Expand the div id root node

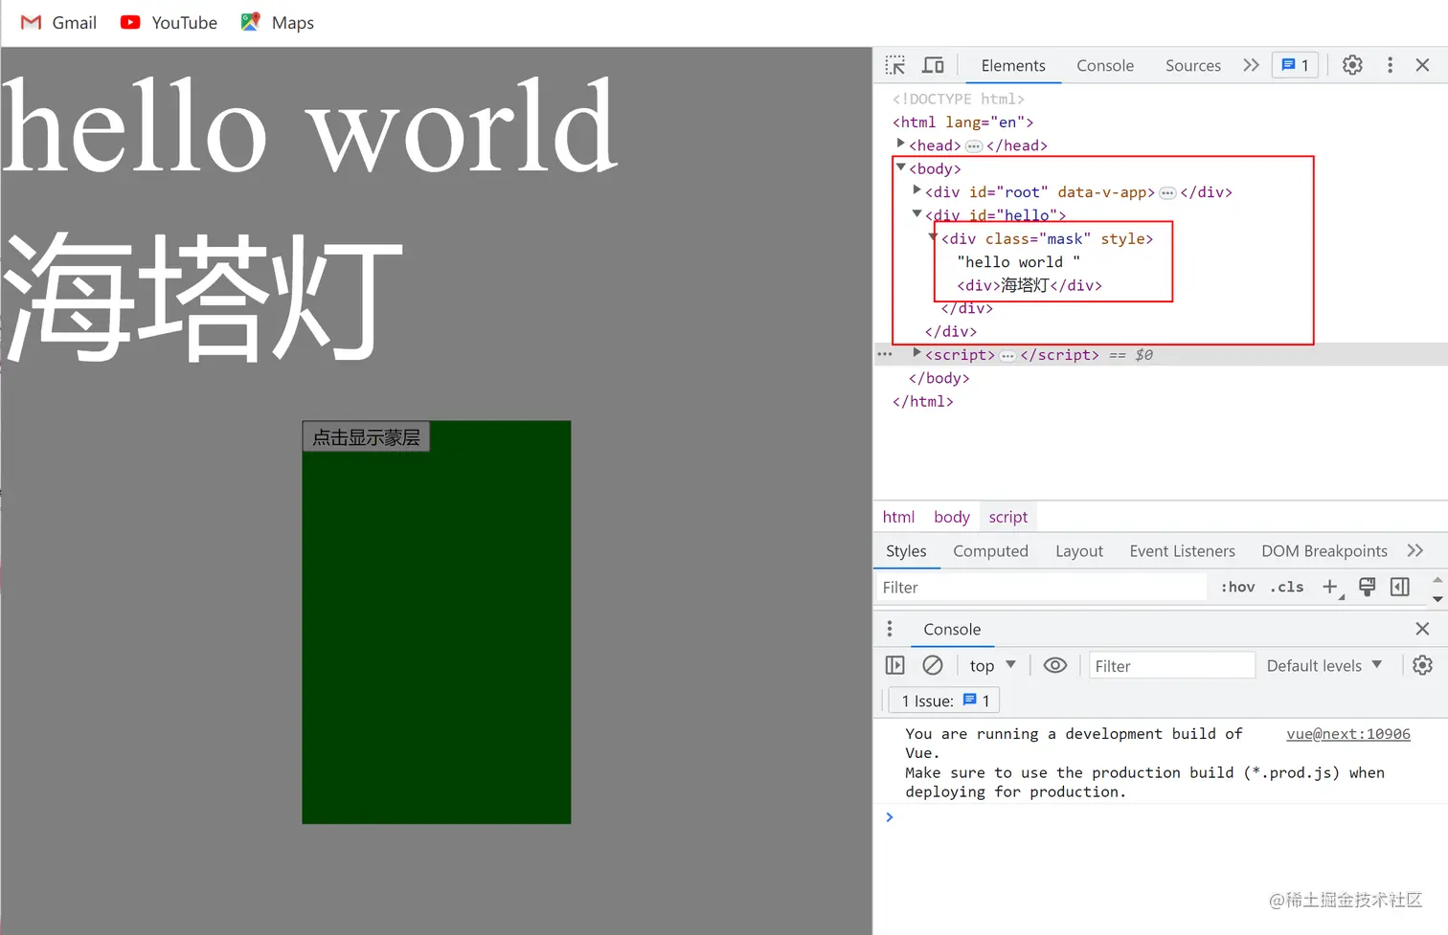(x=916, y=190)
